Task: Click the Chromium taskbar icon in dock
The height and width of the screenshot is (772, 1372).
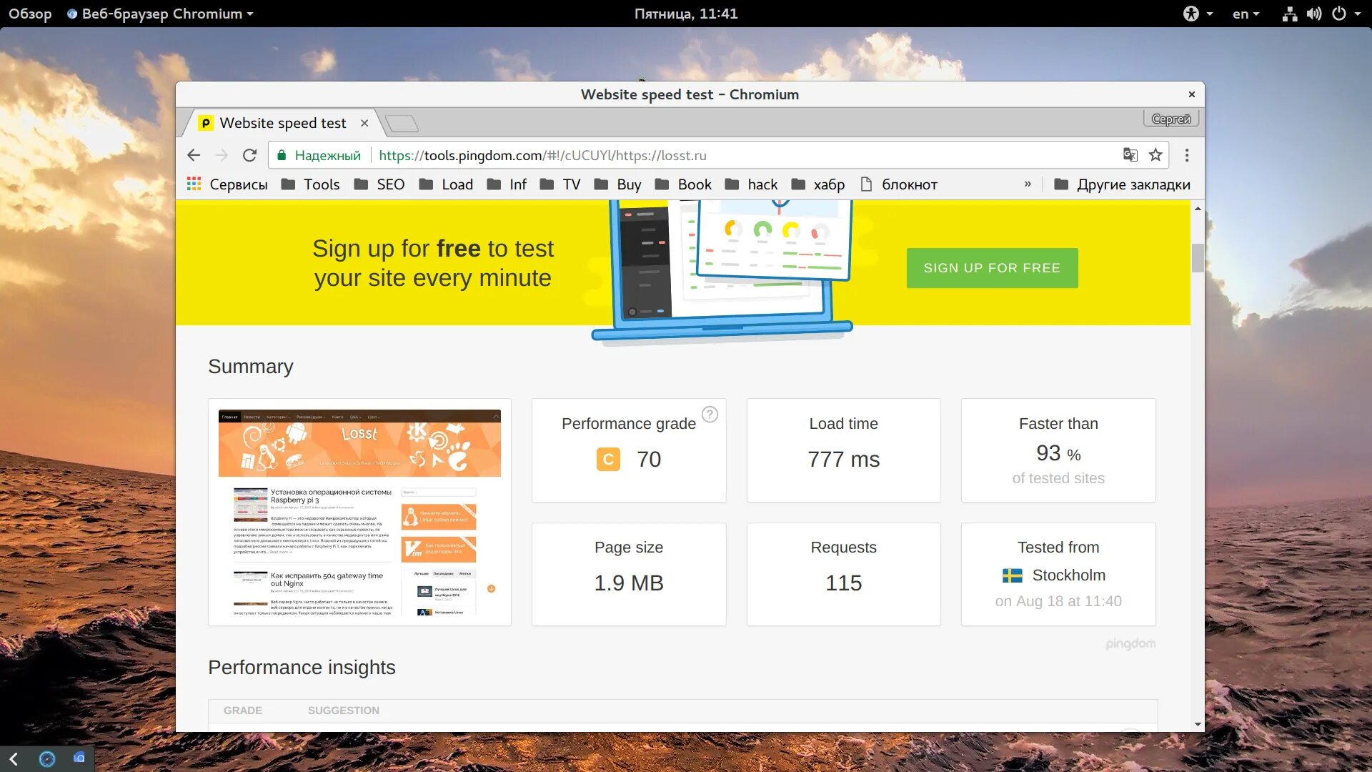Action: point(80,756)
